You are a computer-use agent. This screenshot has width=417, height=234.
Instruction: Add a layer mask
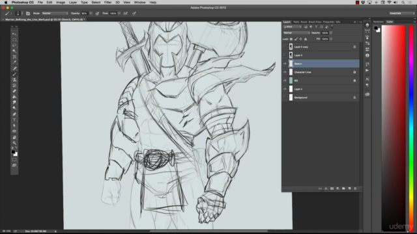point(332,188)
